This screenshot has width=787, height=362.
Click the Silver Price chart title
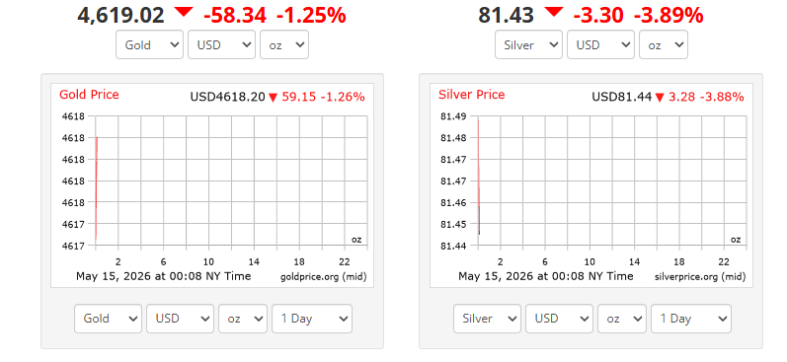tap(471, 95)
